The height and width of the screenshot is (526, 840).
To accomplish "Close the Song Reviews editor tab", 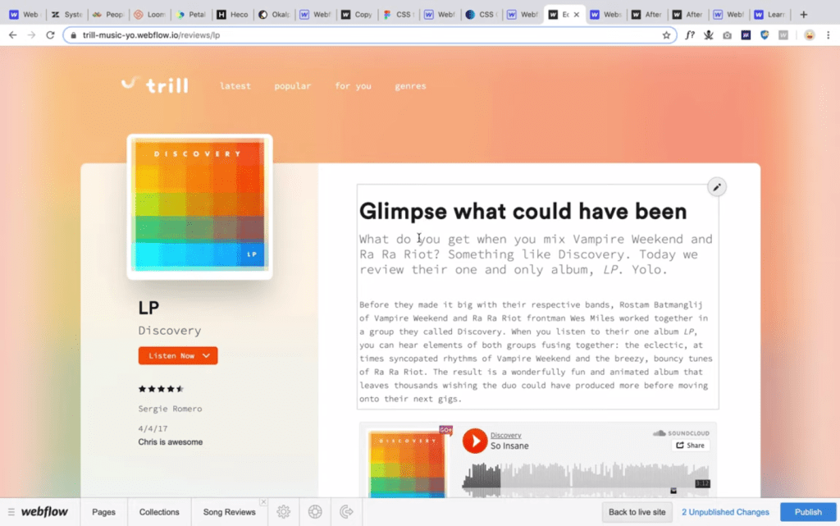I will pos(263,502).
